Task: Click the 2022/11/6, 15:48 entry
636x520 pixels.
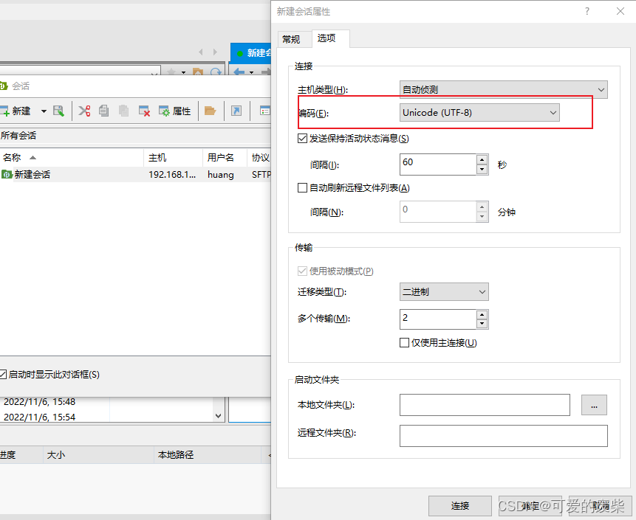Action: click(x=39, y=402)
